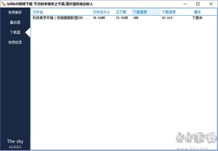Viewport: 218px width, 151px height.
Task: Go to the 视频目录 tab
Action: pos(15,42)
